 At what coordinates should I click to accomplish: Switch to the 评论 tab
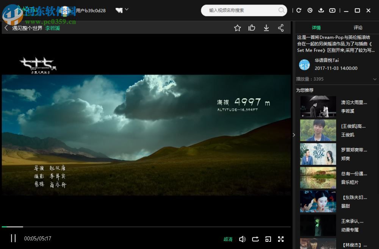(358, 28)
